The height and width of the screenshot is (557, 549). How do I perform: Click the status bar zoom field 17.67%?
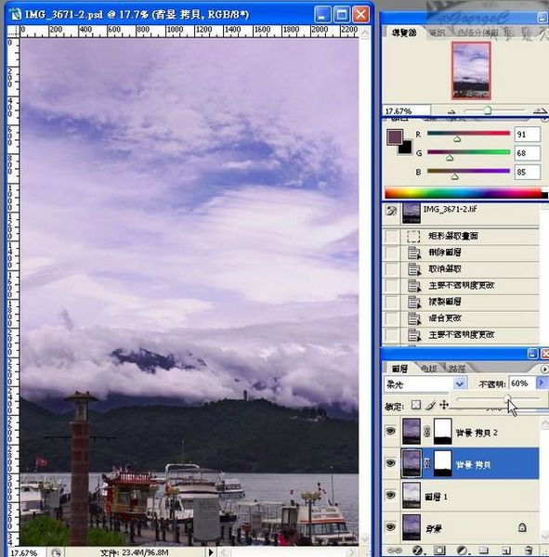pos(26,552)
